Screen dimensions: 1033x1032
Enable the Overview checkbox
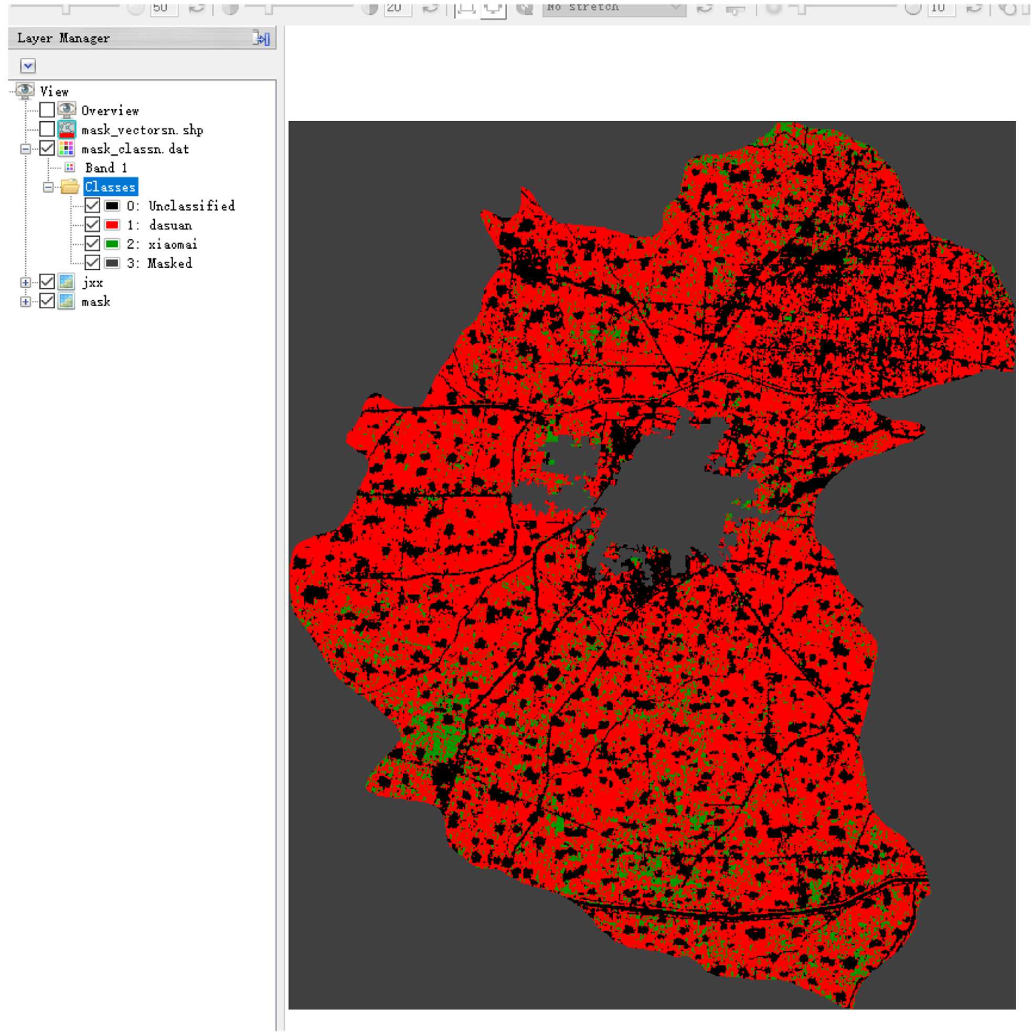tap(47, 110)
